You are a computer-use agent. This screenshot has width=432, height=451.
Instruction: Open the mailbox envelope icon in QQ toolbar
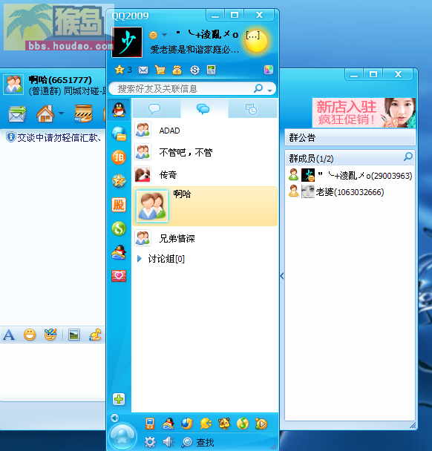point(143,70)
